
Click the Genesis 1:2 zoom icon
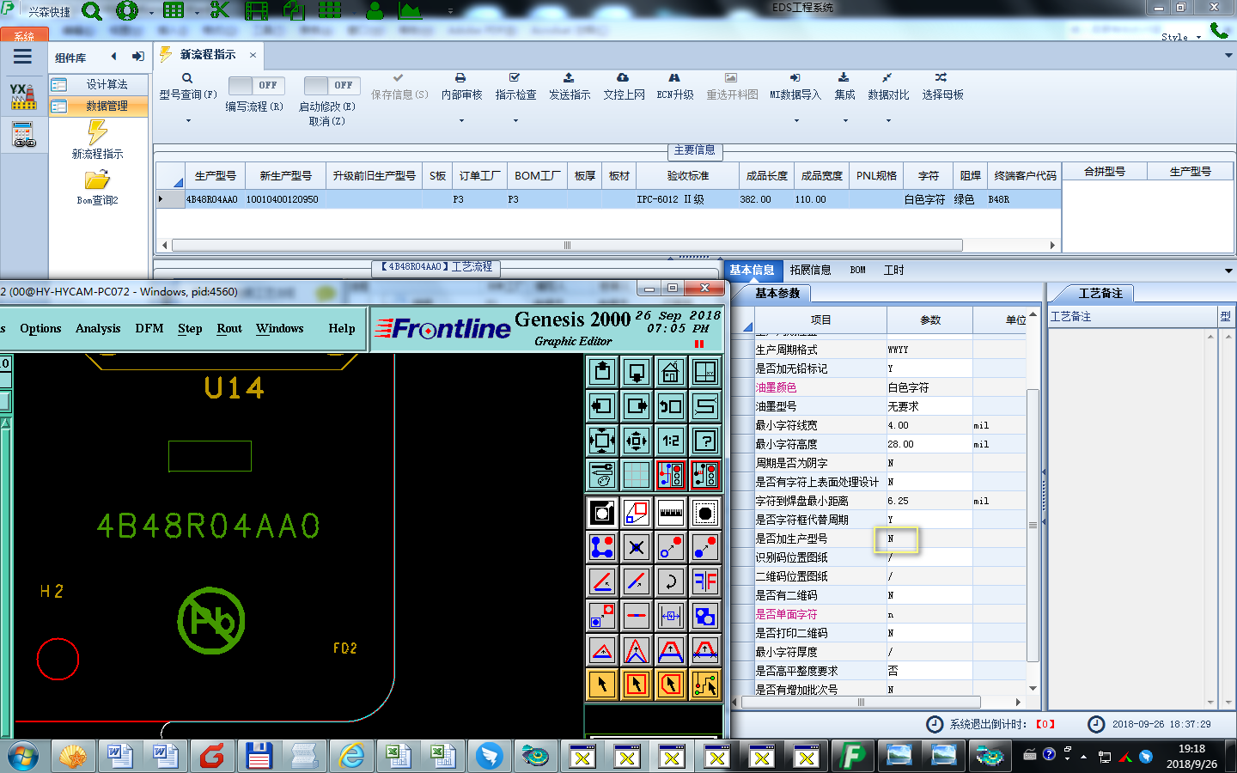(x=670, y=441)
